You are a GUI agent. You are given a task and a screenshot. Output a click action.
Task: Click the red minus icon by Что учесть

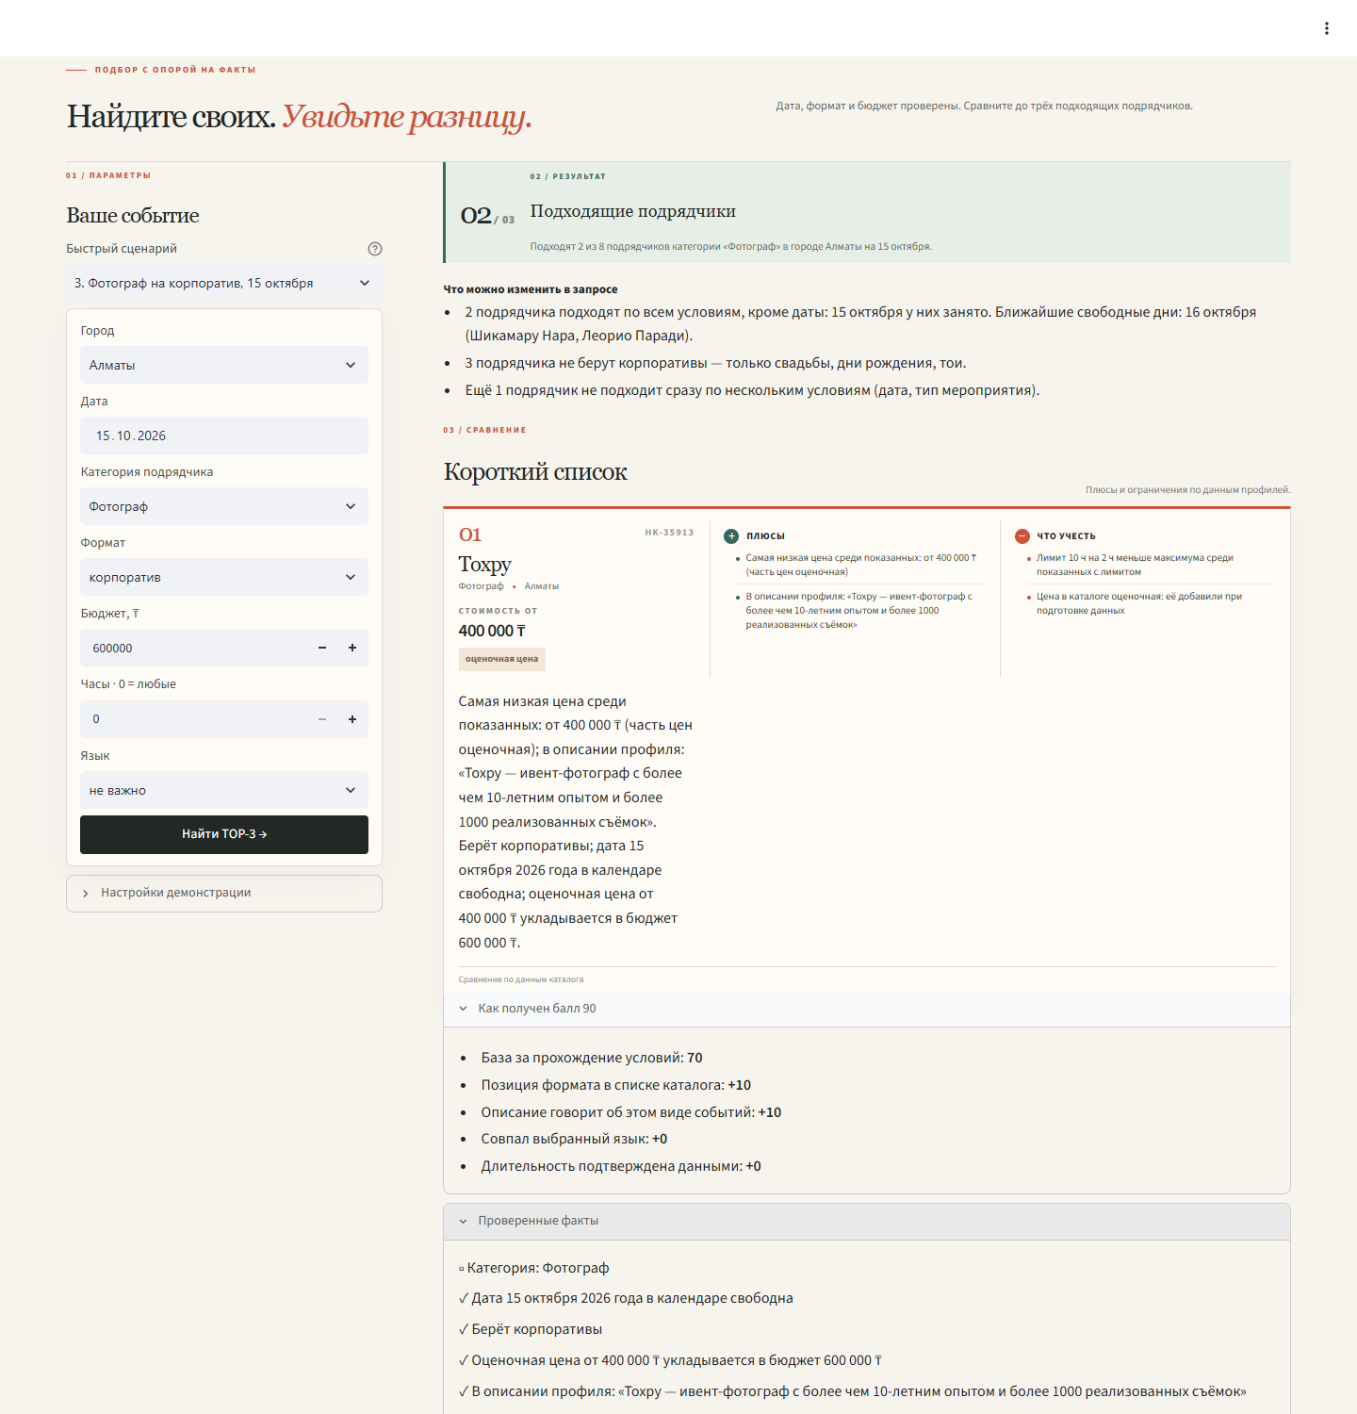(1022, 536)
